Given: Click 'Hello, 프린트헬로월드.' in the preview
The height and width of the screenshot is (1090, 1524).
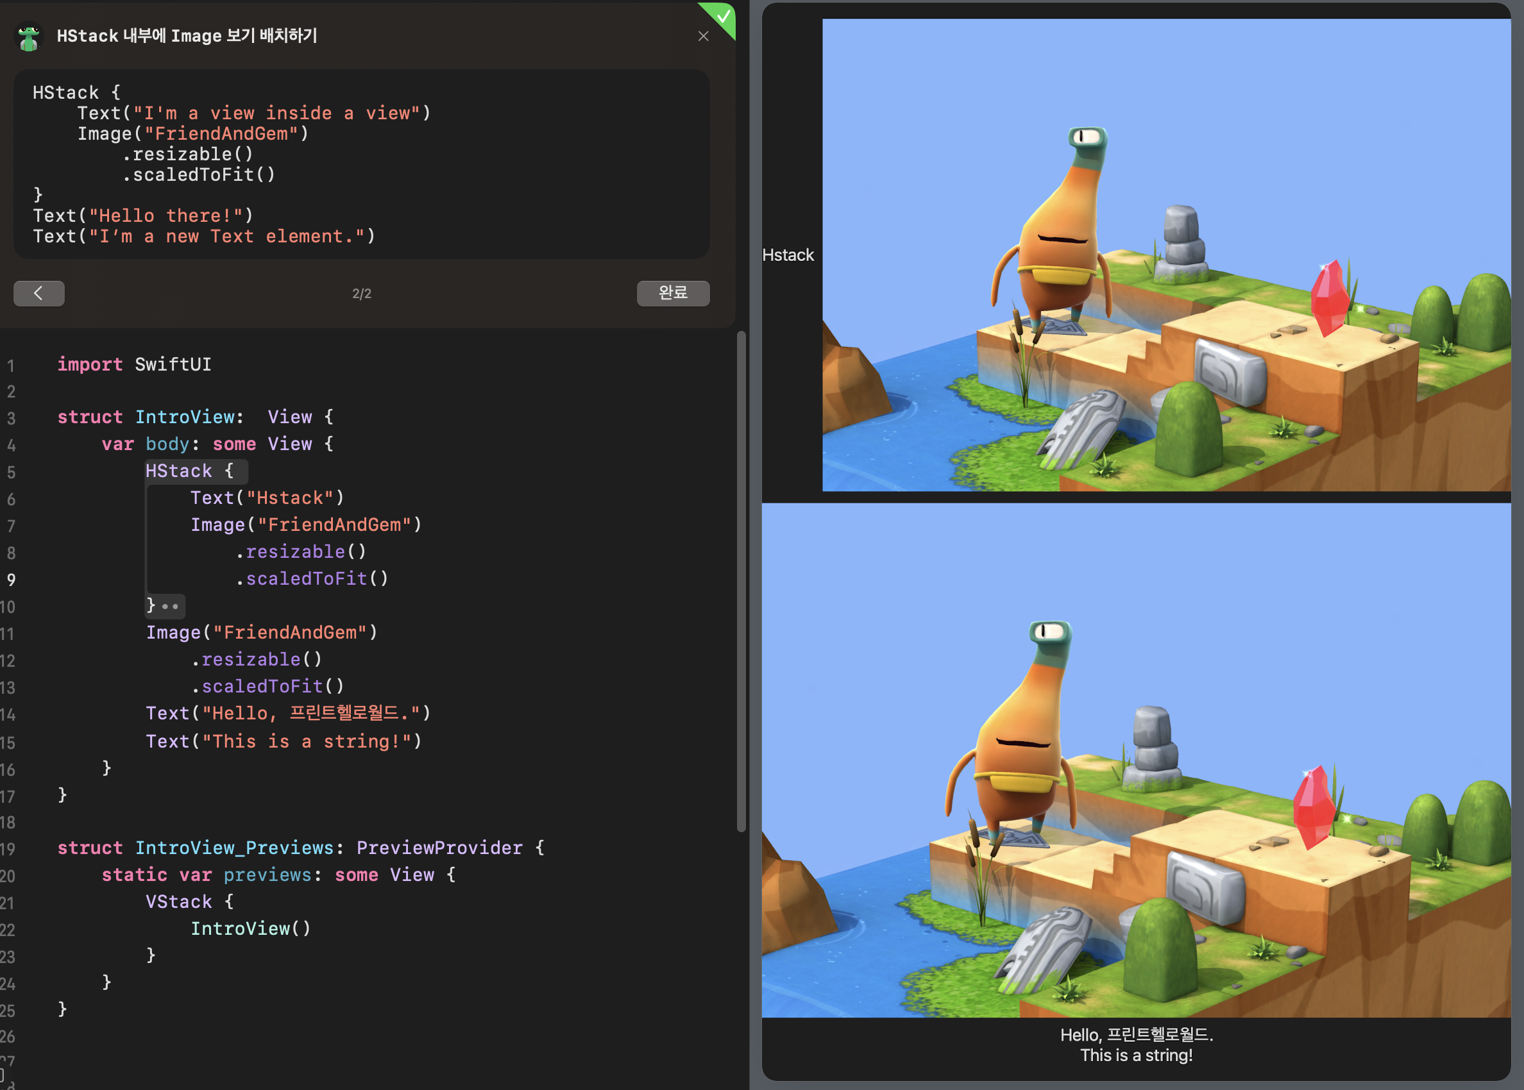Looking at the screenshot, I should [1137, 1035].
